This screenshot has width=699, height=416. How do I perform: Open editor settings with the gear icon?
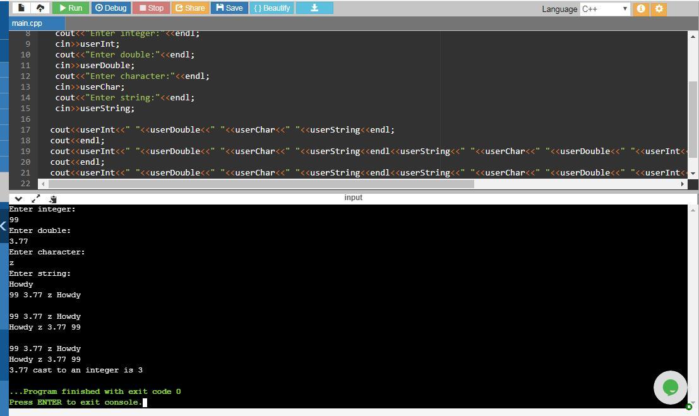pos(659,9)
